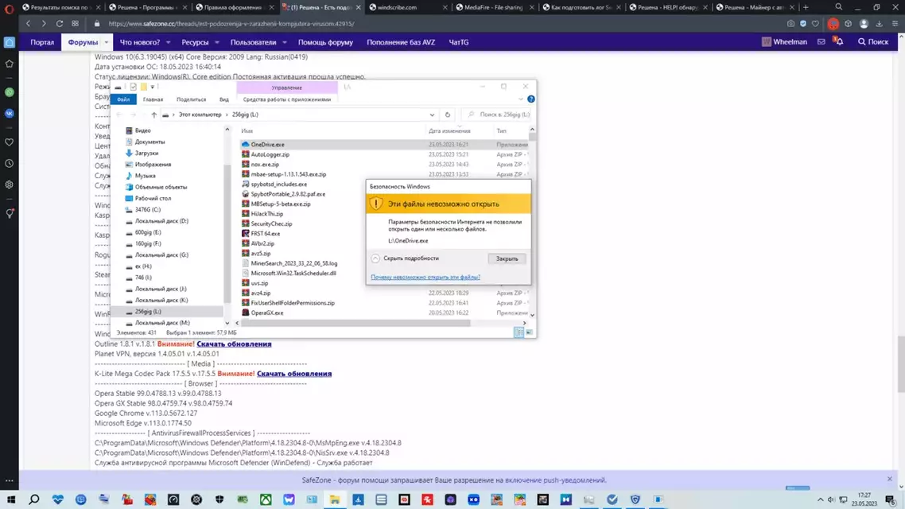The image size is (905, 509).
Task: Open forum private messages envelope
Action: coord(821,41)
